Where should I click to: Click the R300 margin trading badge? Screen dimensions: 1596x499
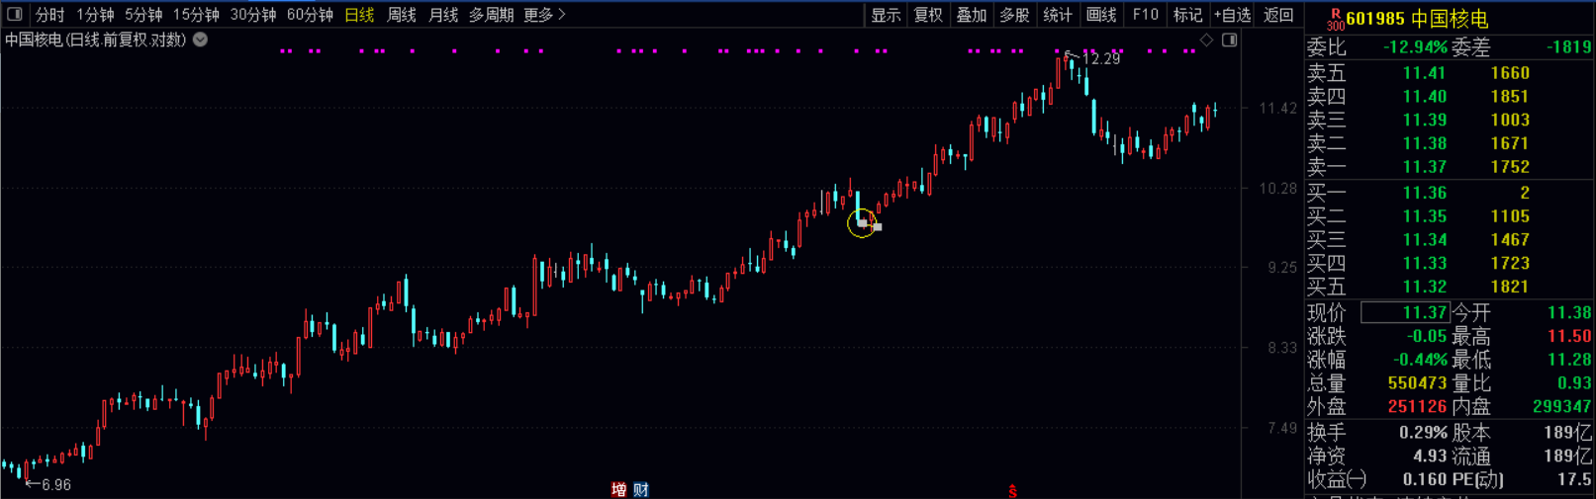tap(1335, 19)
